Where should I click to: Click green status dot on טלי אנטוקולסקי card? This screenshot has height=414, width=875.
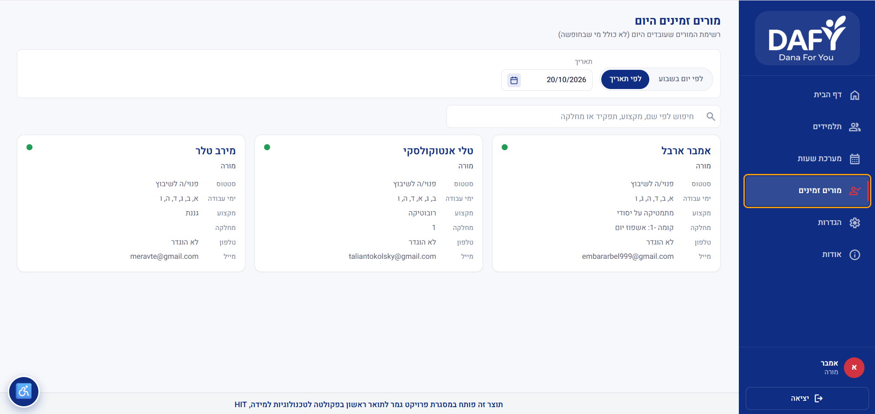pos(267,147)
